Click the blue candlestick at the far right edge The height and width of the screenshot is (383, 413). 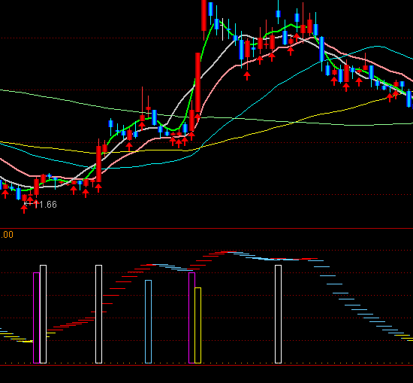coord(409,99)
